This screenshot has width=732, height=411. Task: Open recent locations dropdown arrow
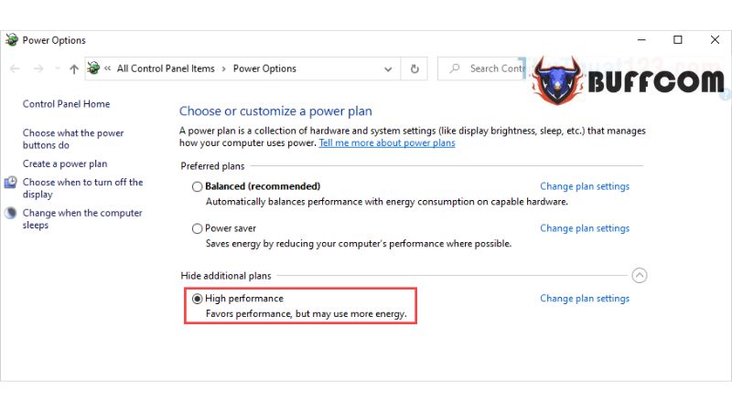tap(58, 69)
